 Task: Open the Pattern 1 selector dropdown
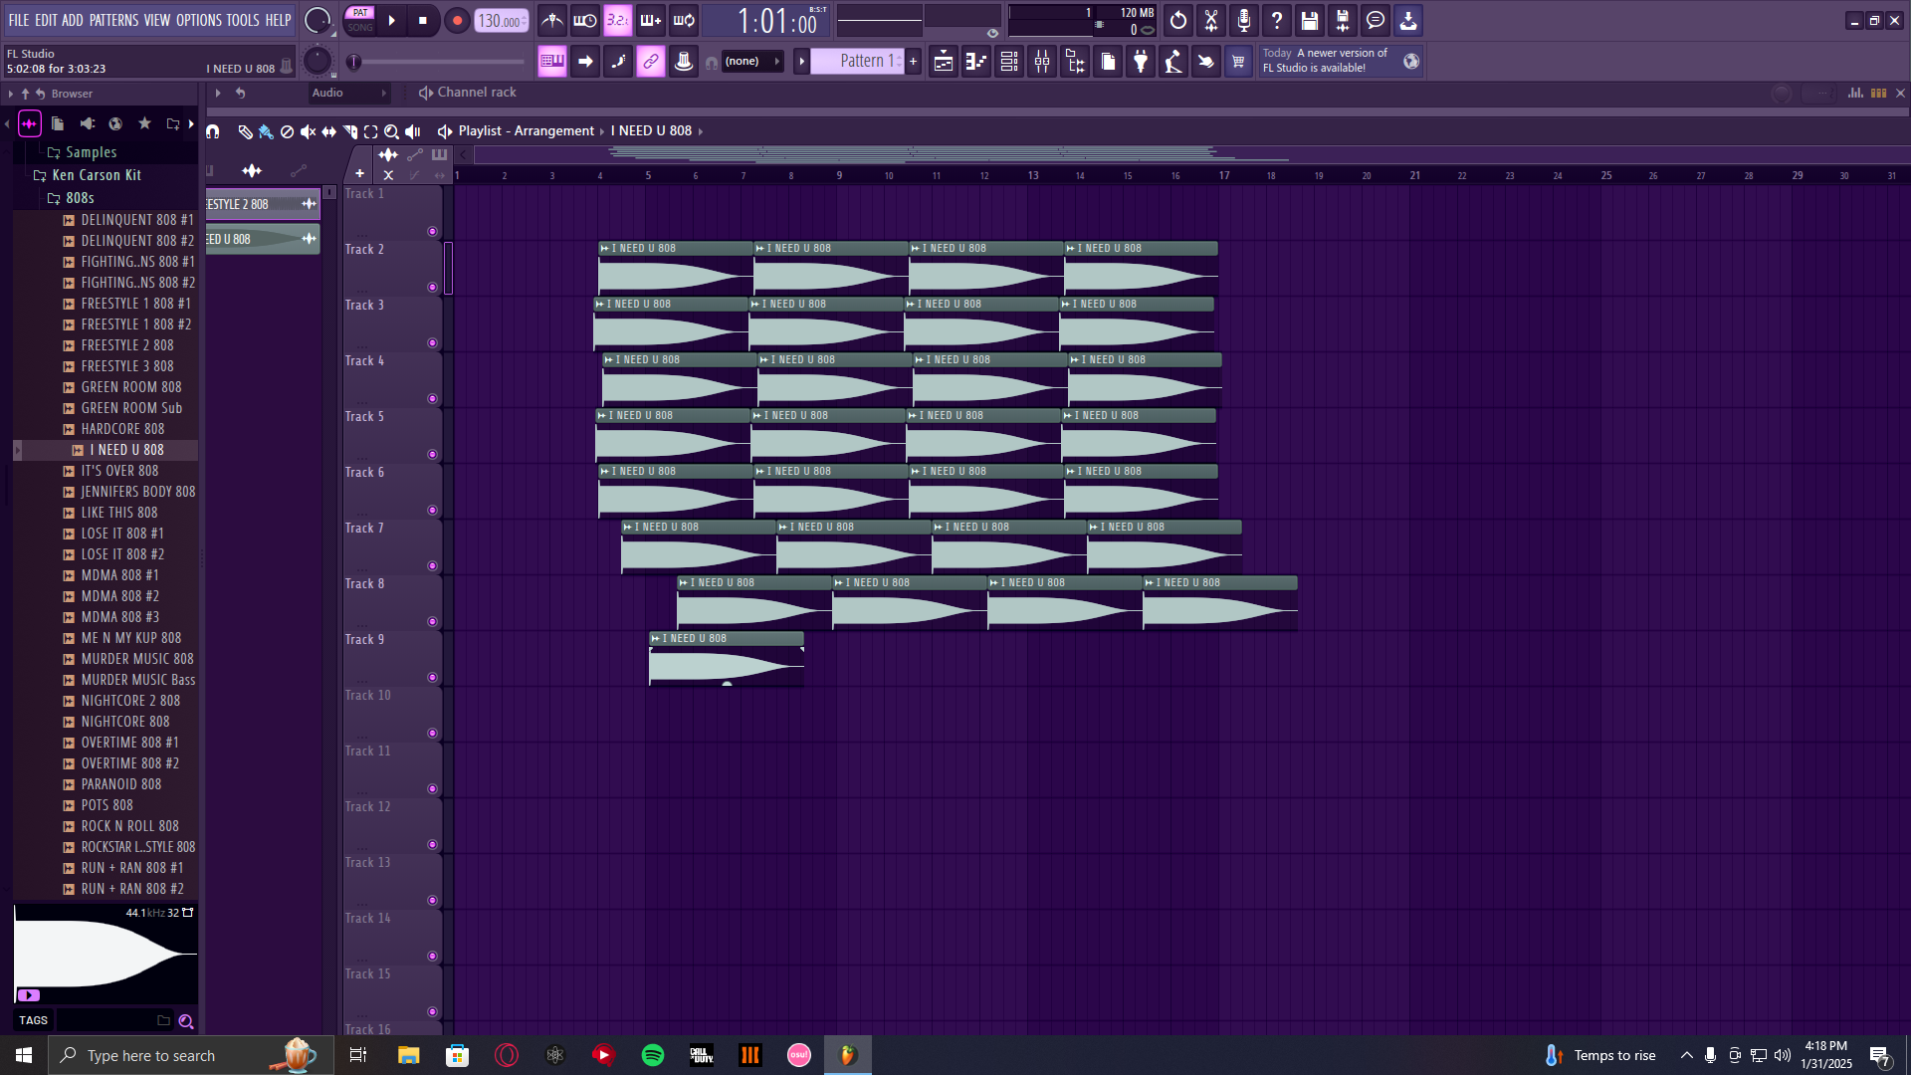pos(857,62)
